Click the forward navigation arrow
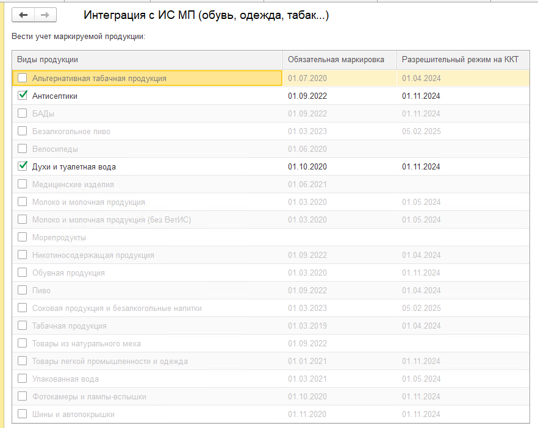538x428 pixels. pyautogui.click(x=45, y=15)
